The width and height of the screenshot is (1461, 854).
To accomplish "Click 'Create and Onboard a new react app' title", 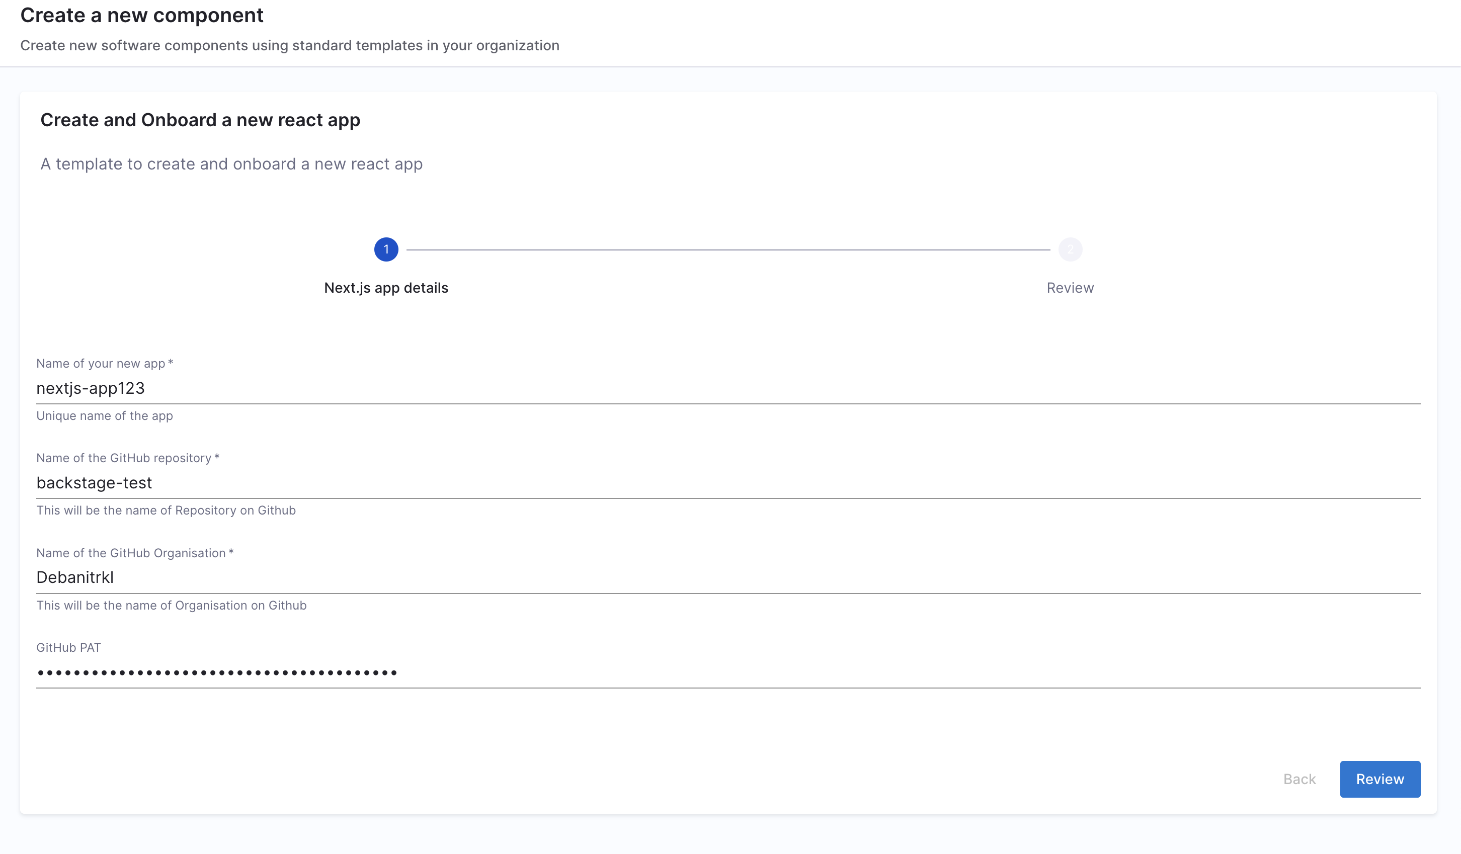I will pos(200,120).
